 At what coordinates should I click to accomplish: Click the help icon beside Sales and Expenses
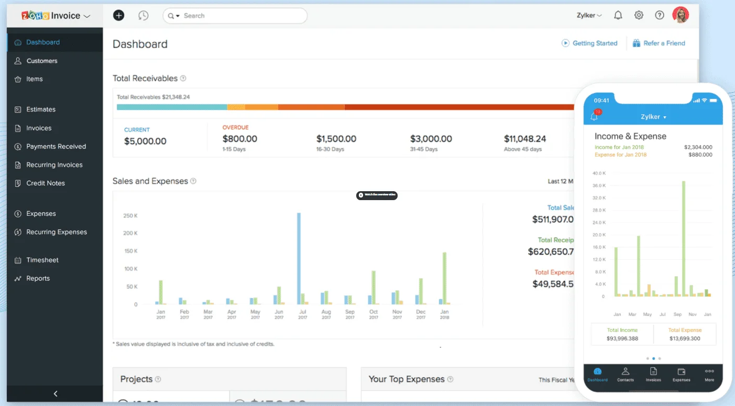193,181
